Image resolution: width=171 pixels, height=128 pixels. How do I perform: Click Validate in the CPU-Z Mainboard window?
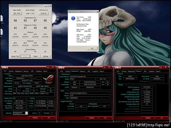point(91,118)
